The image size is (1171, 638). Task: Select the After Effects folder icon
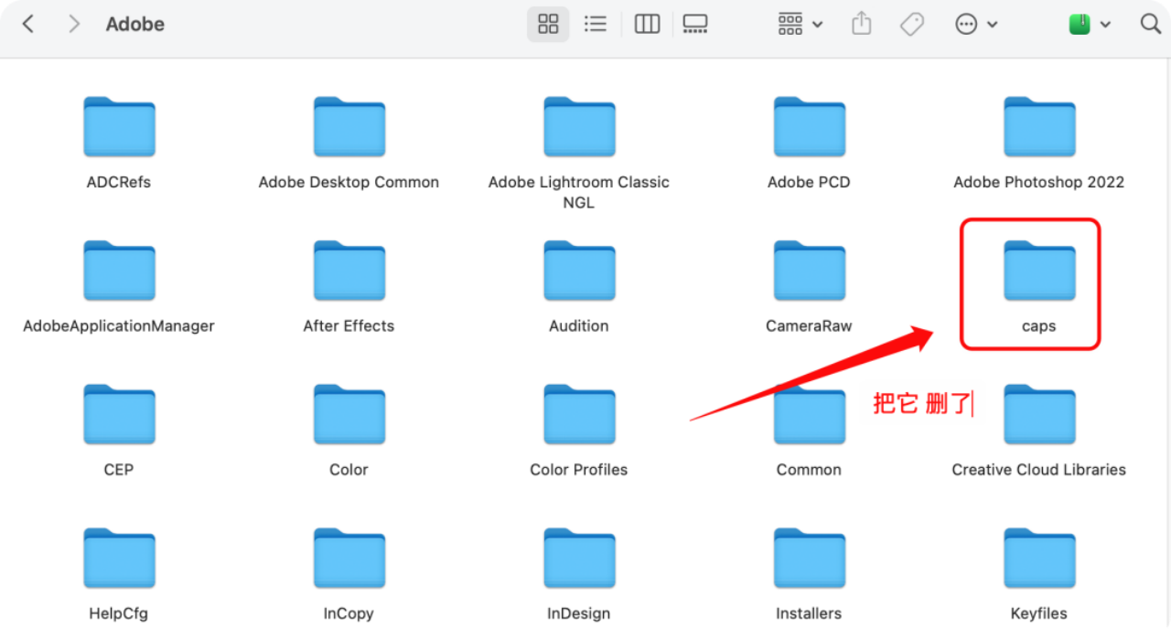[349, 271]
